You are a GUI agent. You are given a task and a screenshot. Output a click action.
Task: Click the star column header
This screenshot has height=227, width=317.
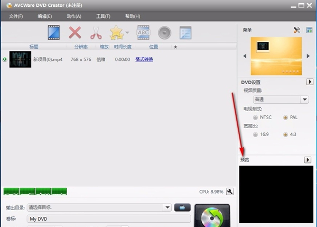coord(175,47)
